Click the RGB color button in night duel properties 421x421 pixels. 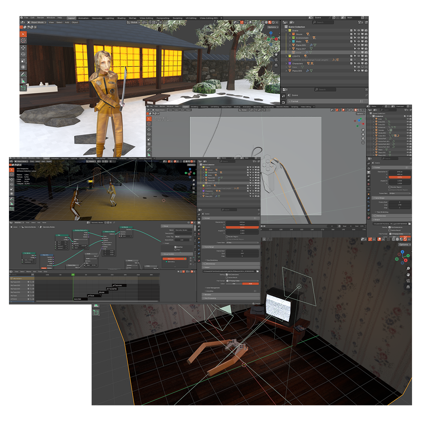tap(251, 283)
